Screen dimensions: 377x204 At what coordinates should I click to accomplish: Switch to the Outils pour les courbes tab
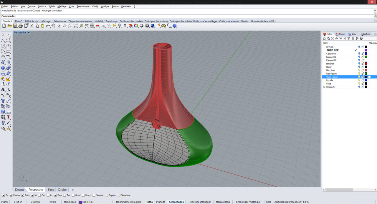[131, 21]
